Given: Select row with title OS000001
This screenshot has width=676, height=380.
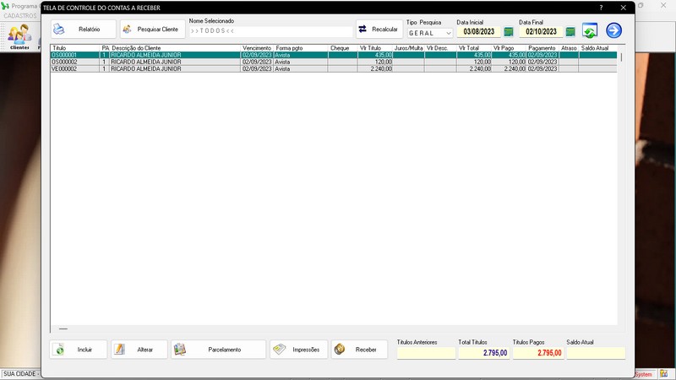Looking at the screenshot, I should tap(334, 55).
